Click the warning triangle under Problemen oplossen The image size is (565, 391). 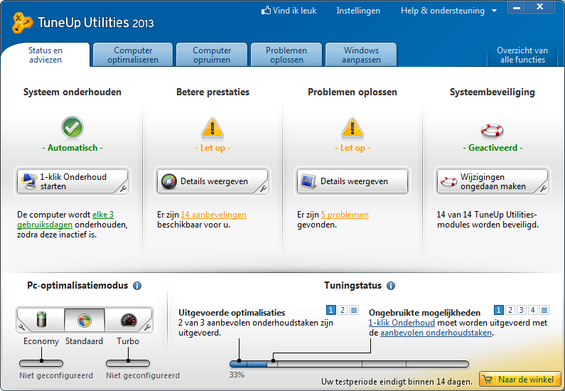point(353,128)
